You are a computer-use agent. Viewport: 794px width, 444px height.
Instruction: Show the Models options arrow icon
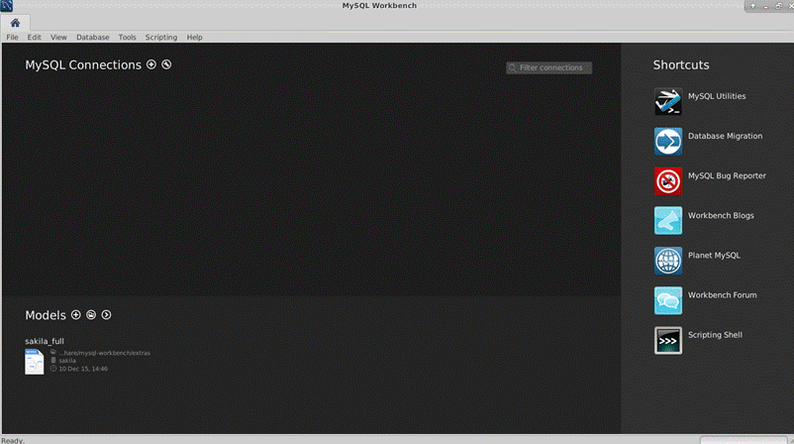tap(106, 315)
